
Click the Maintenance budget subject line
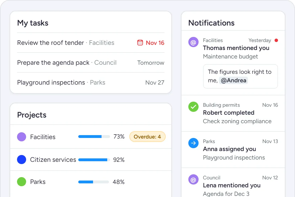[230, 56]
